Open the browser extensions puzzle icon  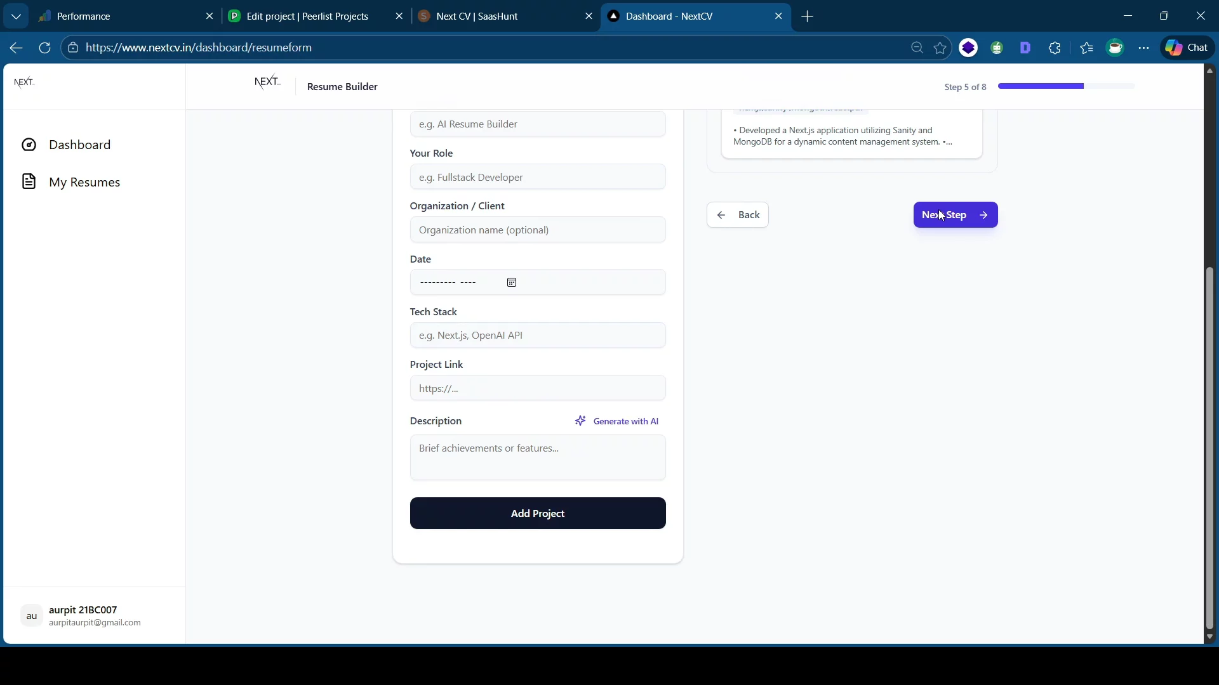pos(1055,48)
